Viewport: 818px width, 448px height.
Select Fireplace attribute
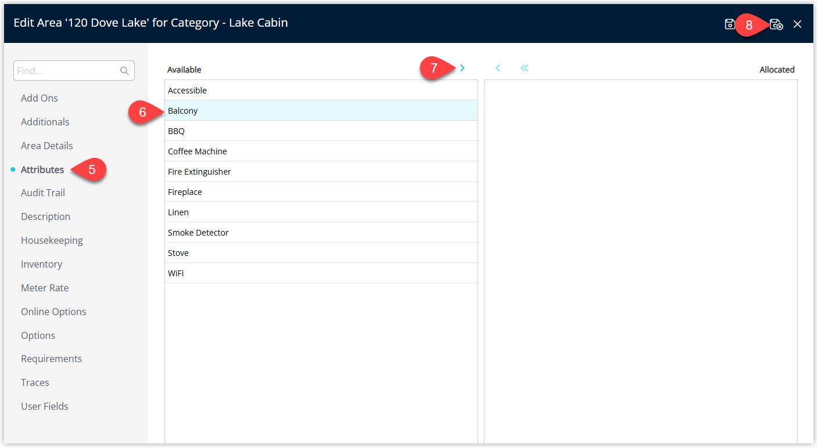tap(321, 192)
